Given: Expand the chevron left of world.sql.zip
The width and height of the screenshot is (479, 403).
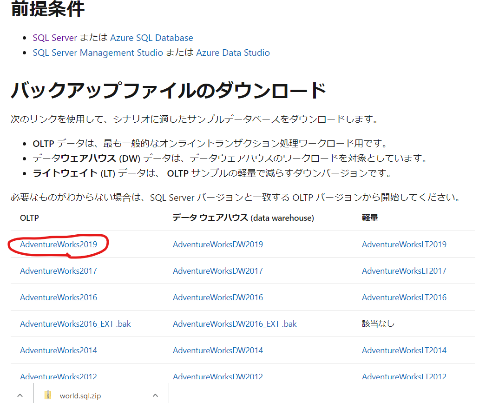Looking at the screenshot, I should 20,396.
